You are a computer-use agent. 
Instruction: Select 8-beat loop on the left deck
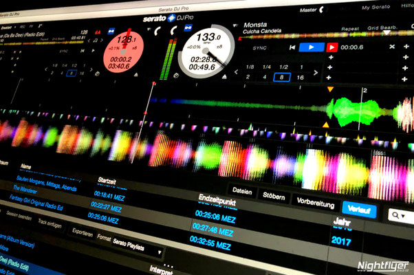tap(72, 73)
